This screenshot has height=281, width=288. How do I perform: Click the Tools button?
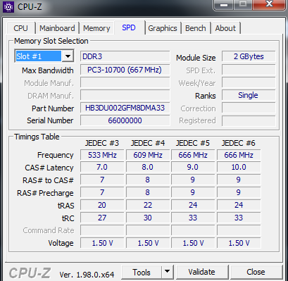pos(142,272)
